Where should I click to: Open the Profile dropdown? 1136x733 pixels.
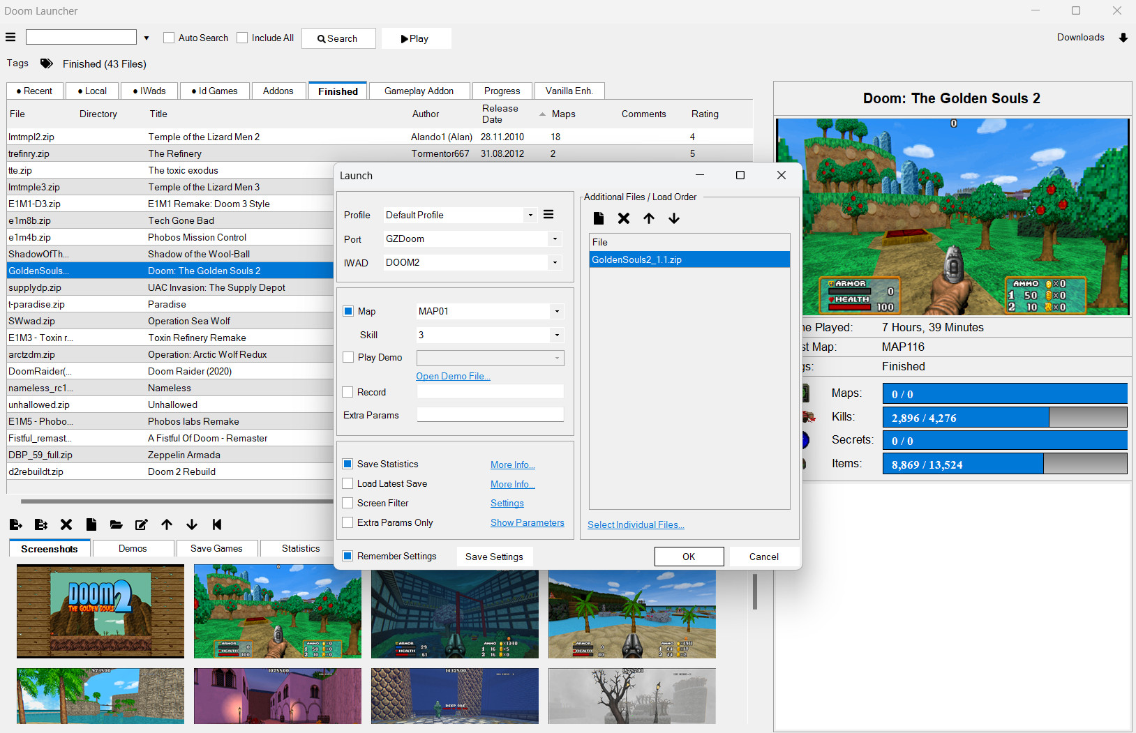click(530, 215)
